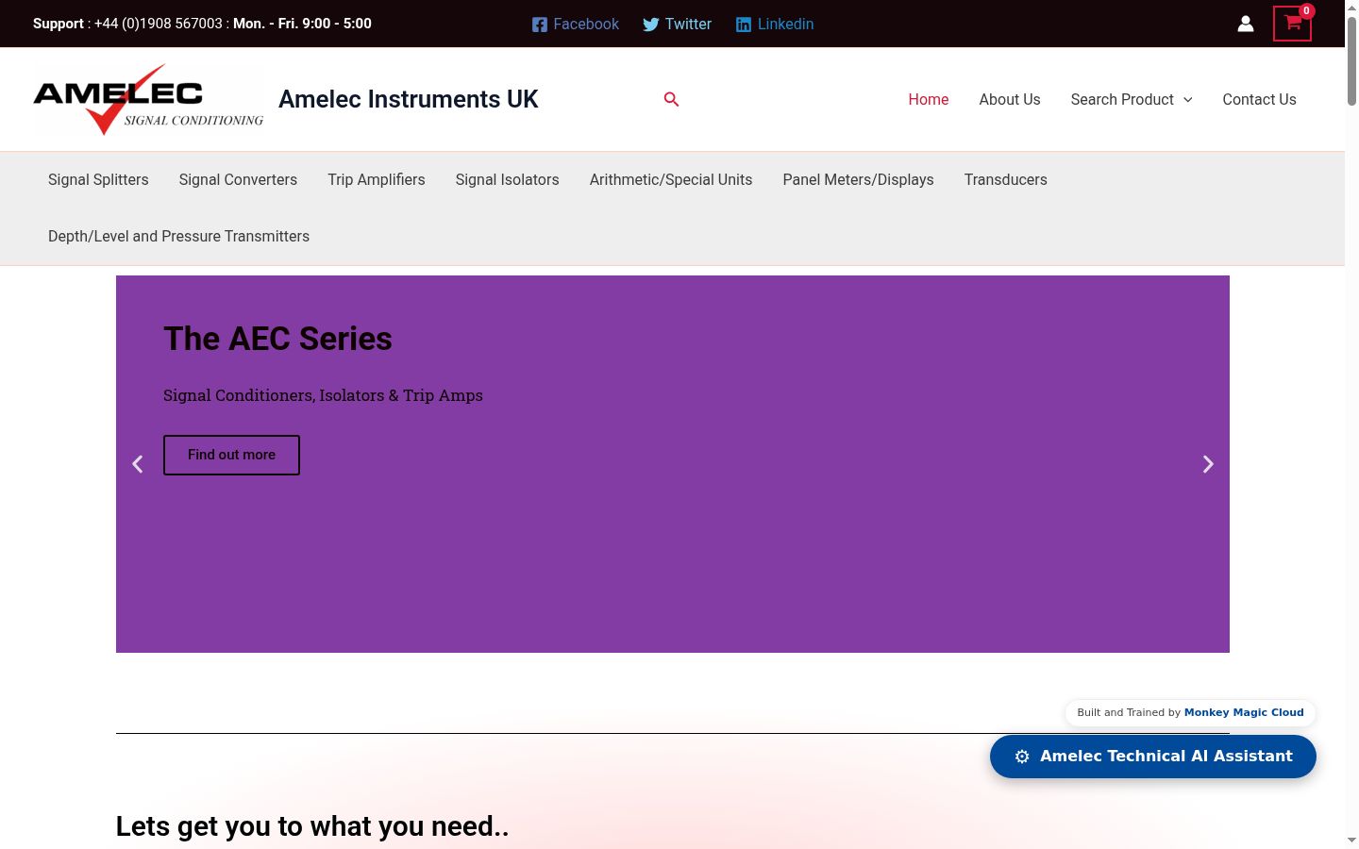Click the support phone number text

(x=159, y=24)
